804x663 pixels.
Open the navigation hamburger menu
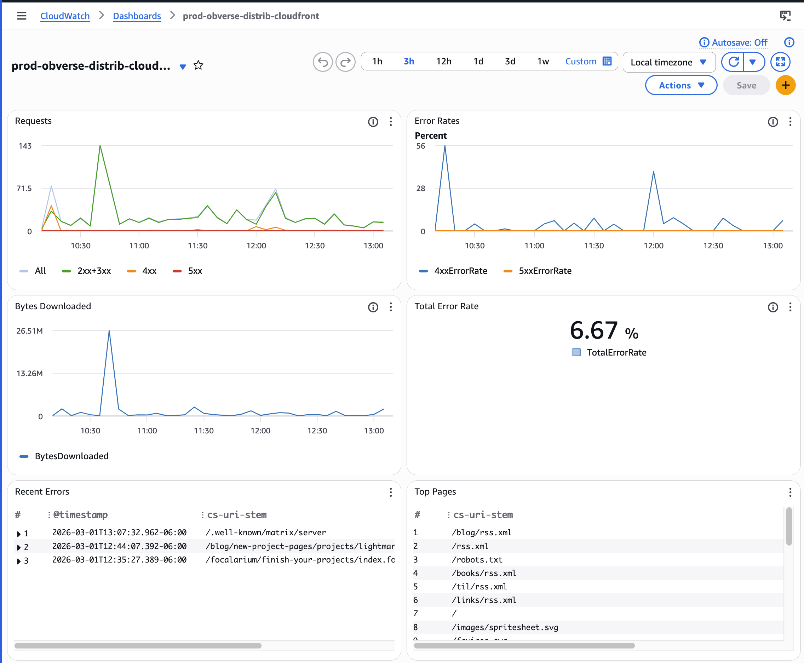click(22, 16)
